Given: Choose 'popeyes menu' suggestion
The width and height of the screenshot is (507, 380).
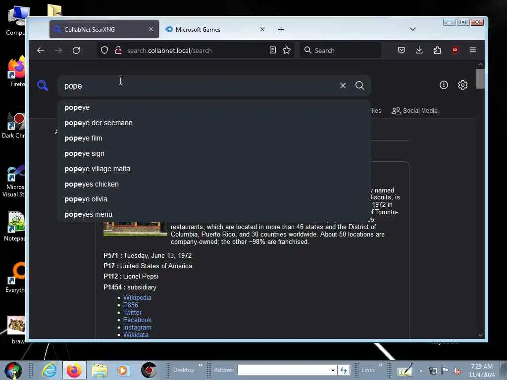Looking at the screenshot, I should point(214,214).
